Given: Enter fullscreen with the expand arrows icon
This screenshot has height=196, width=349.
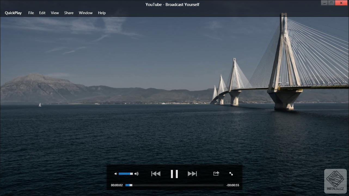Looking at the screenshot, I should (x=231, y=174).
